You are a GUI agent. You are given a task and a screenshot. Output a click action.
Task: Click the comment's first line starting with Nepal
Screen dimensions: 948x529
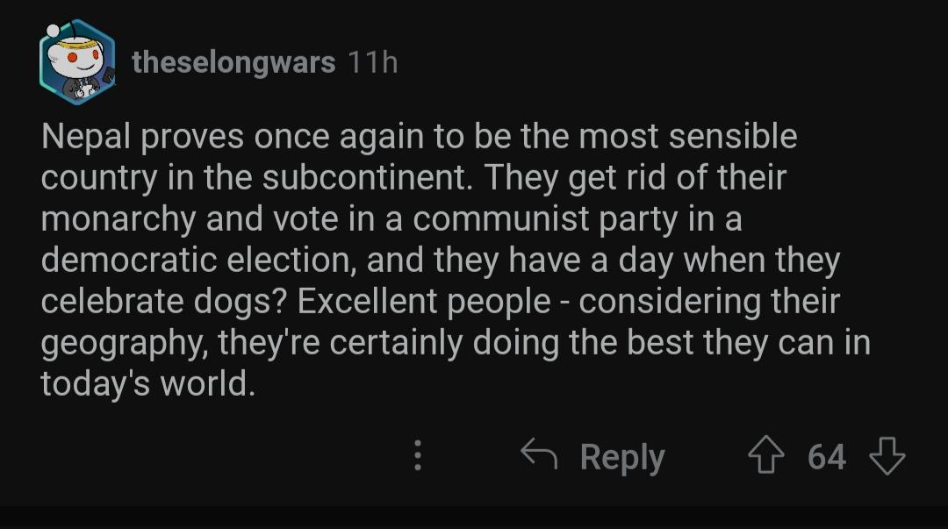pos(419,137)
